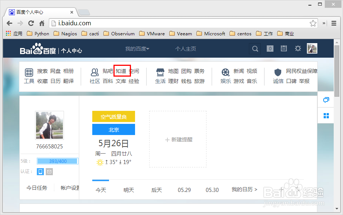Screen dimensions: 343x215
Task: Select the 明天 forecast tab
Action: coord(129,190)
